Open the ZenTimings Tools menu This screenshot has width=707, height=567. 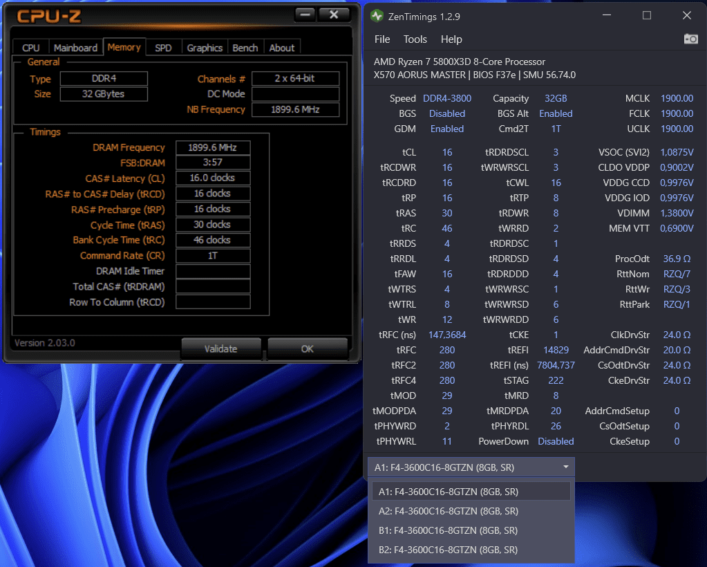[x=415, y=39]
